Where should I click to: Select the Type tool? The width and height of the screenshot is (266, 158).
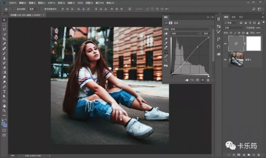(4, 92)
